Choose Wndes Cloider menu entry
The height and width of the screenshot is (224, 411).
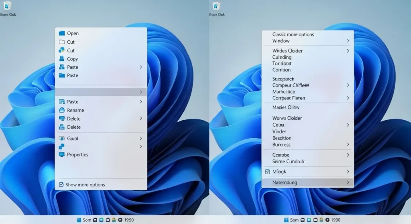pos(307,51)
